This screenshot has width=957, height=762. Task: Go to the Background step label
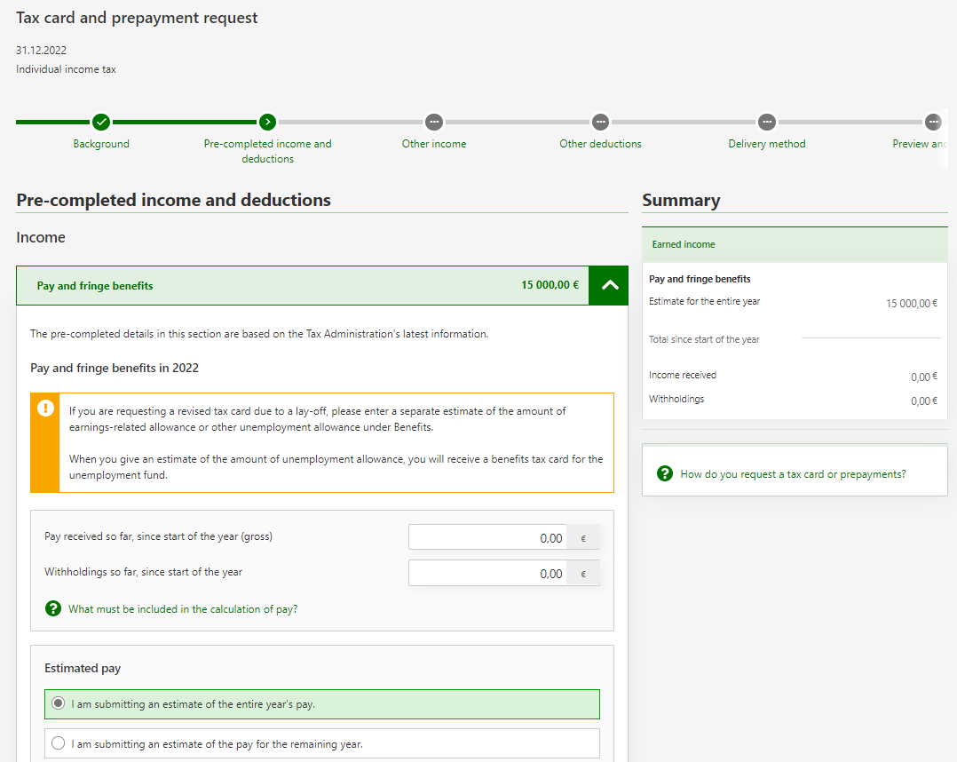point(101,144)
